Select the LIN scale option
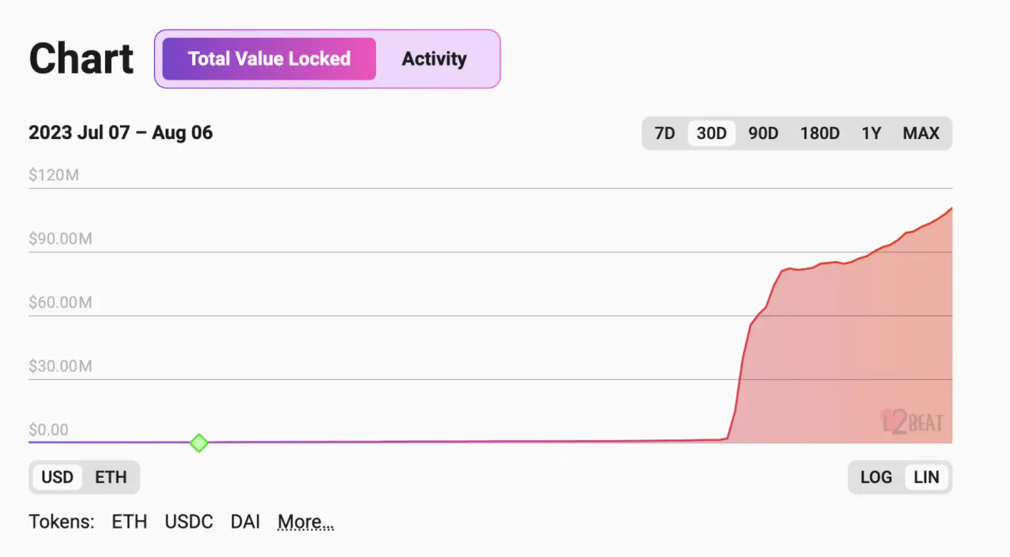This screenshot has height=557, width=1010. click(926, 477)
